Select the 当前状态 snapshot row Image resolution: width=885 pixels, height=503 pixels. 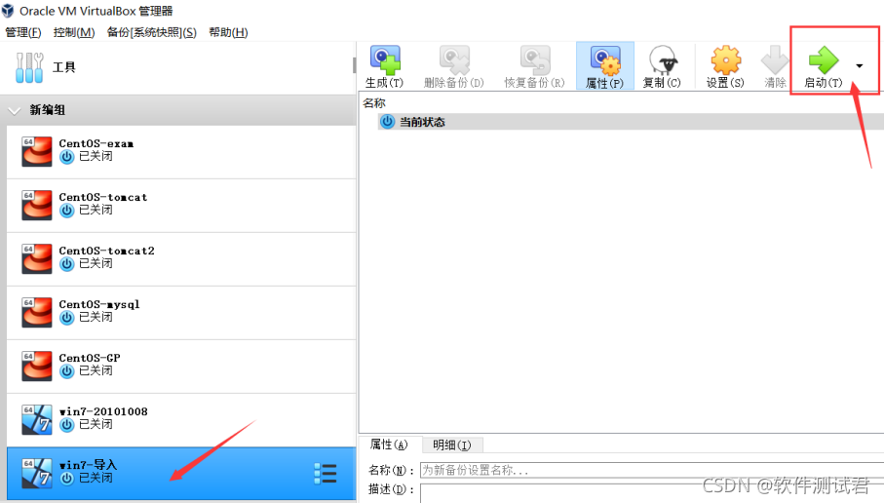click(x=631, y=122)
